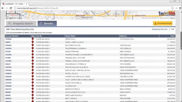Viewport: 182px width, 102px height.
Task: Click map pin for BRINTON PATRICIA E
Action: pyautogui.click(x=33, y=89)
